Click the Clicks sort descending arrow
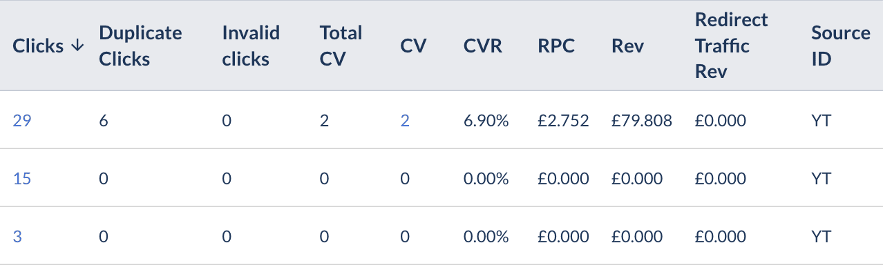883x272 pixels. pos(77,46)
